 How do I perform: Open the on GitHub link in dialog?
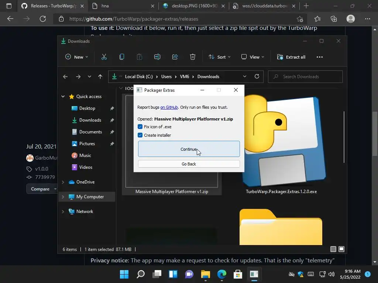[x=169, y=107]
